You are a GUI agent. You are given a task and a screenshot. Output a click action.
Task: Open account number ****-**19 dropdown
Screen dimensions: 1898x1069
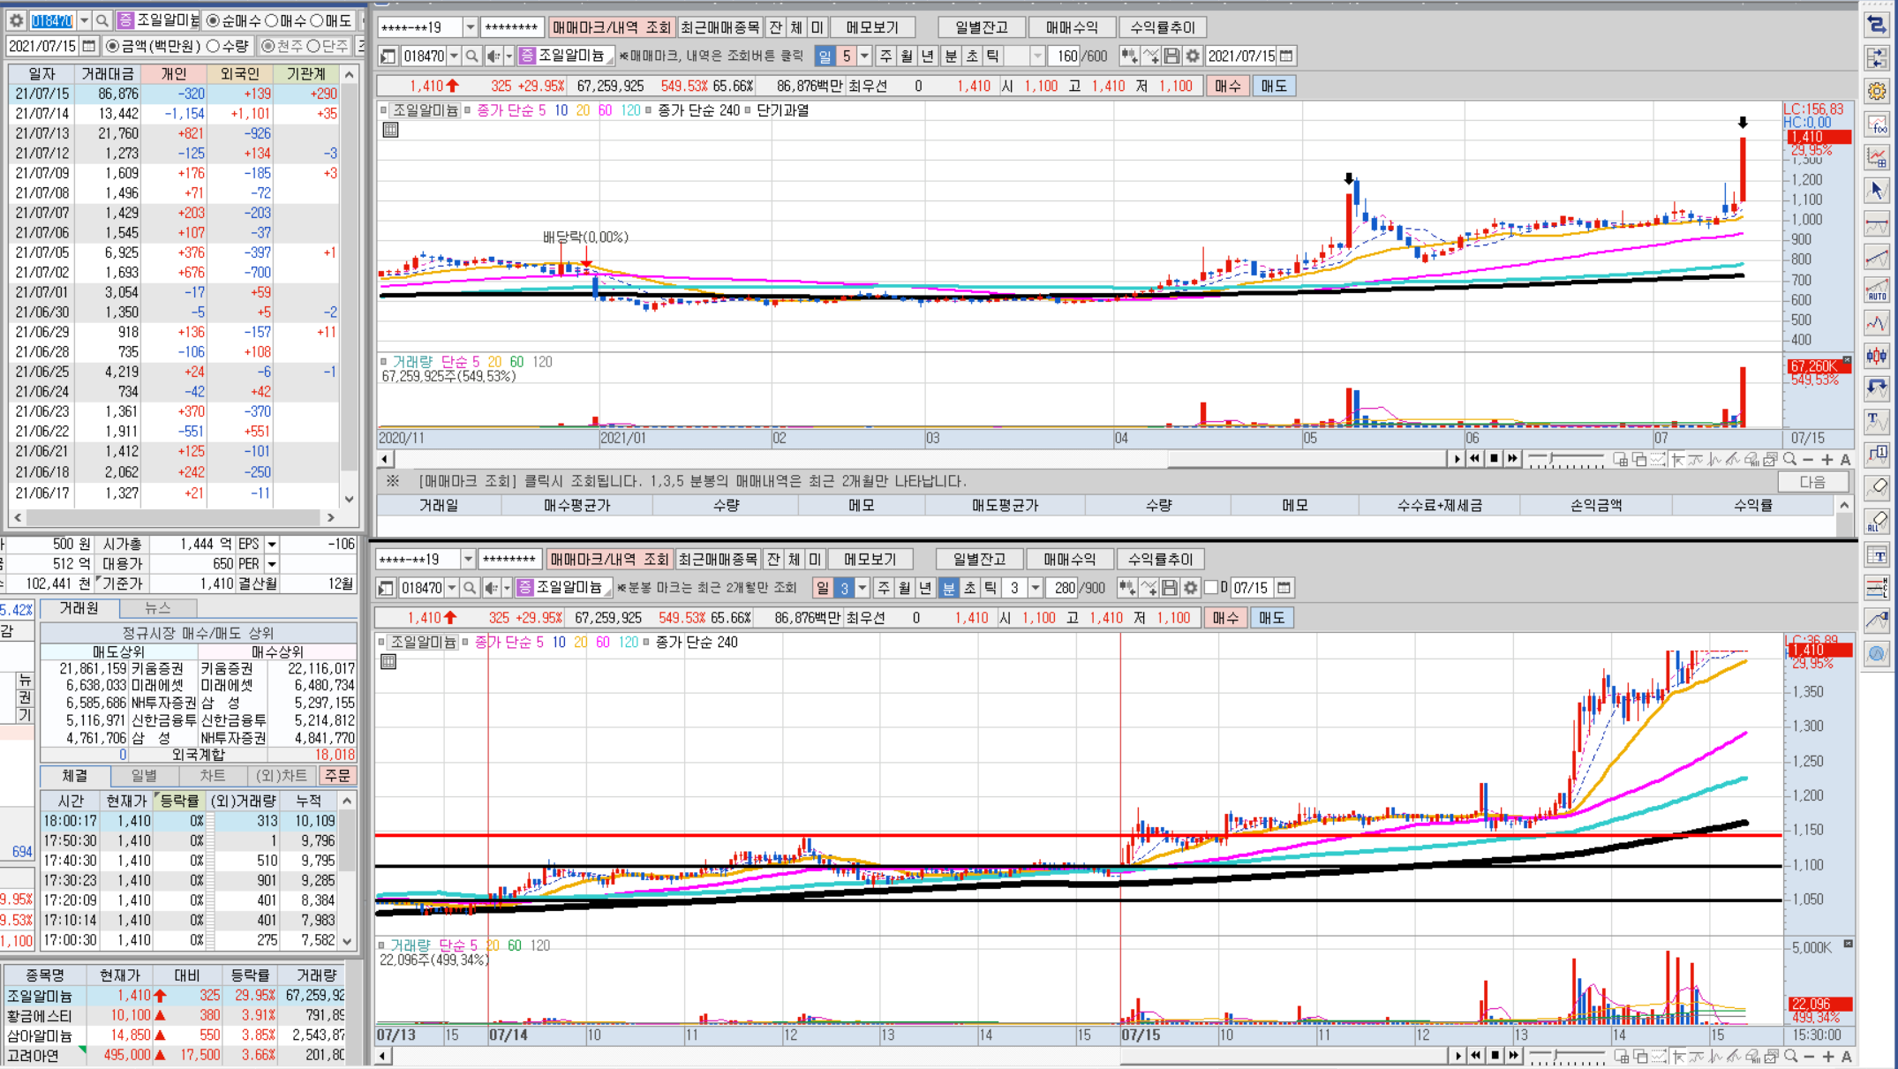click(470, 27)
